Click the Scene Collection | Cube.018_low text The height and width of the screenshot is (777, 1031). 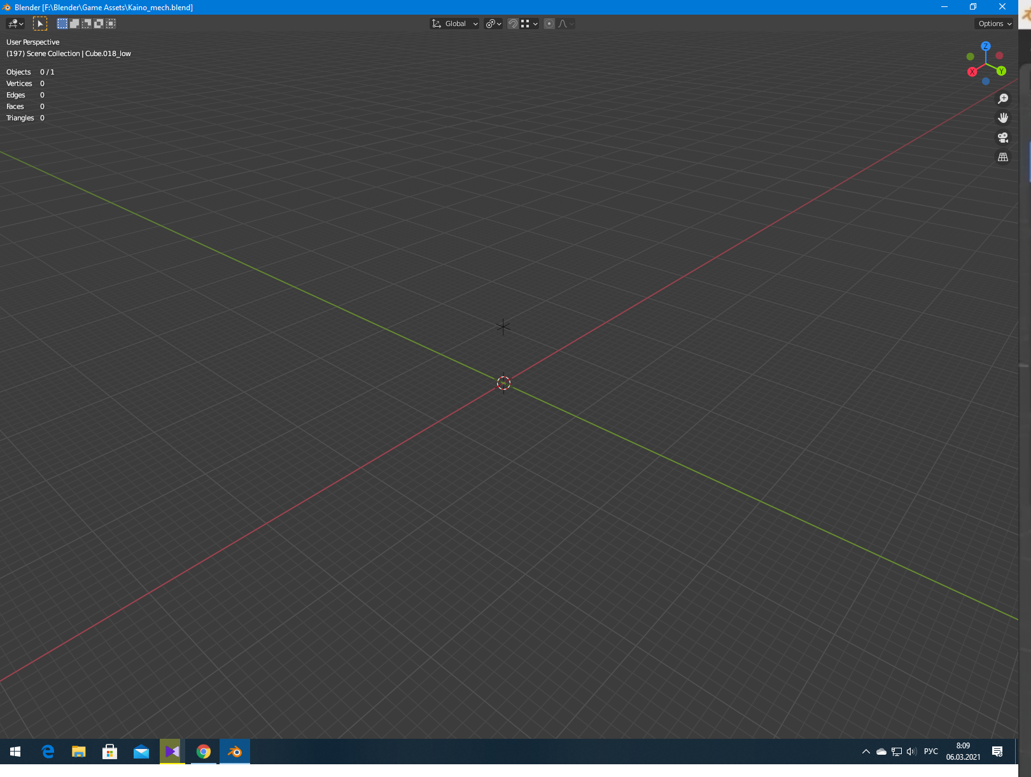pyautogui.click(x=78, y=53)
